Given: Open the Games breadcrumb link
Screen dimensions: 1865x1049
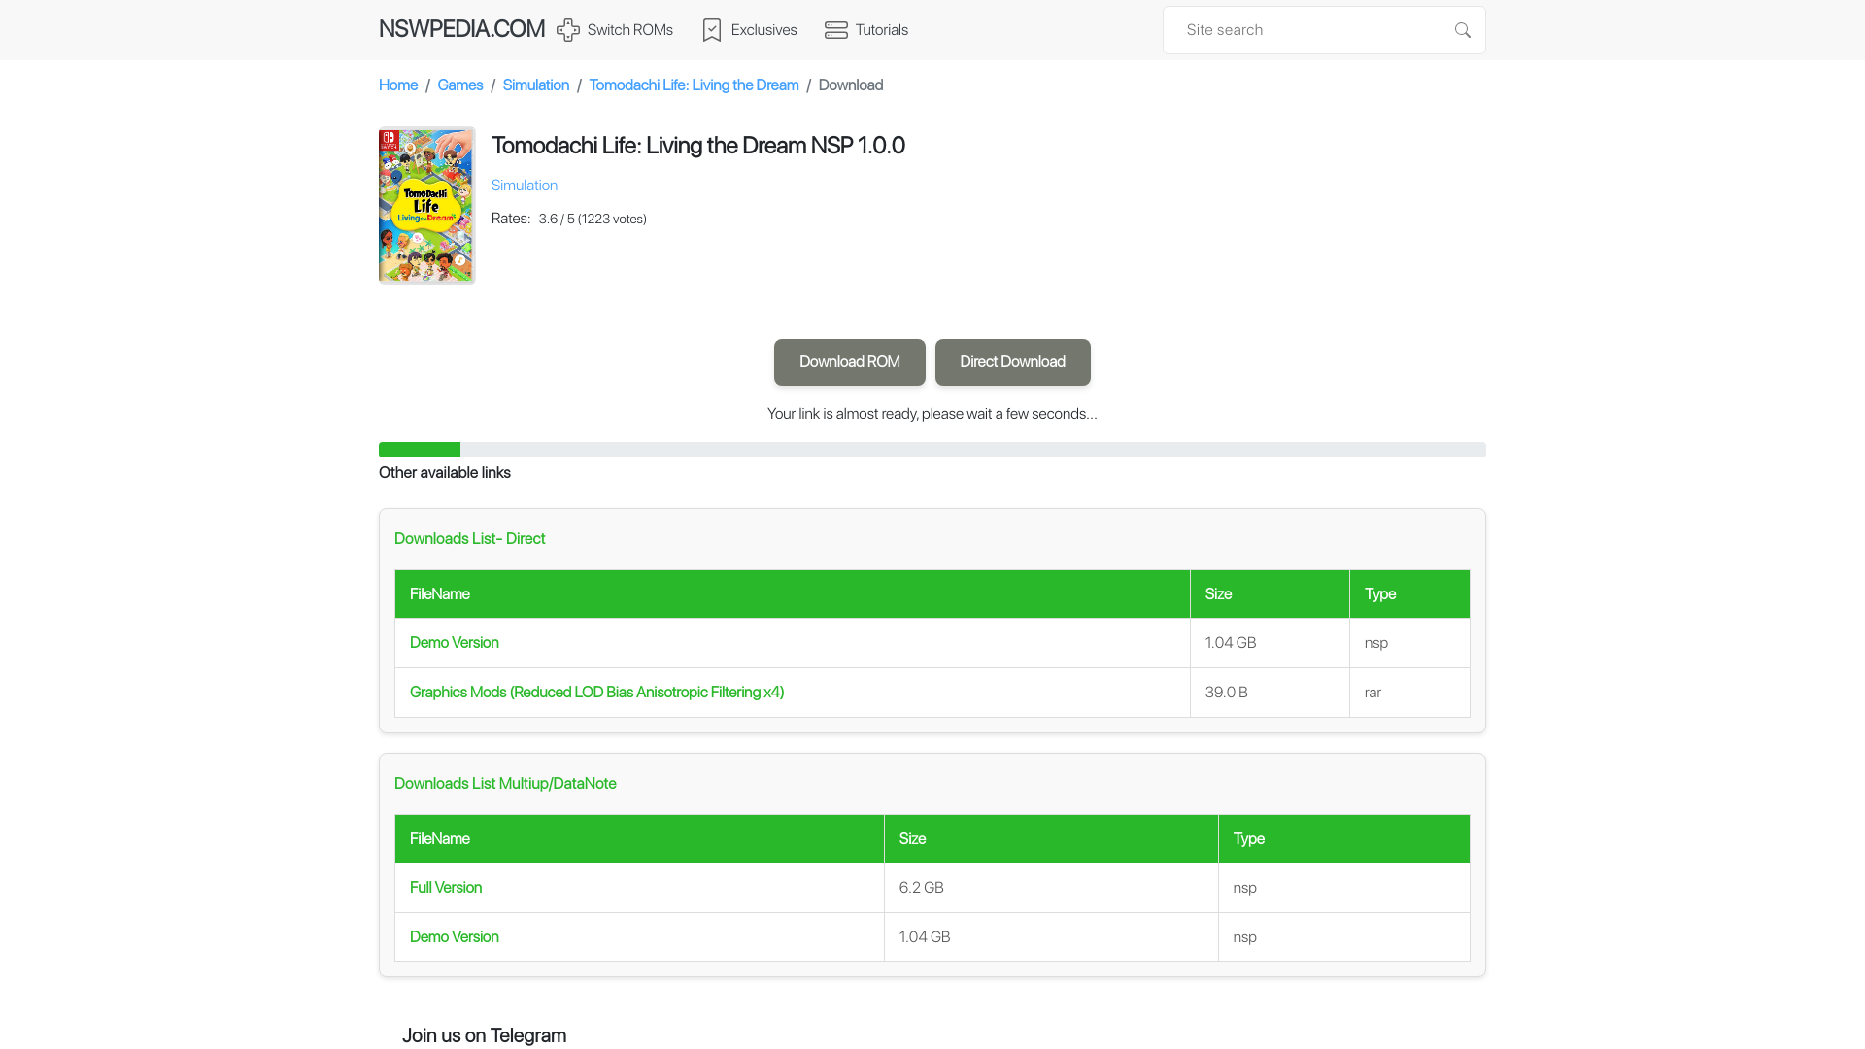Looking at the screenshot, I should tap(460, 85).
